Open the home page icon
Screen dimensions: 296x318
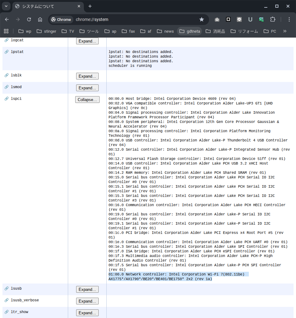click(x=40, y=19)
